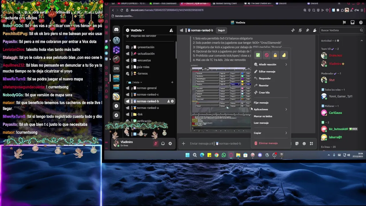366x206 pixels.
Task: Click plus attach button in message box
Action: (x=183, y=144)
